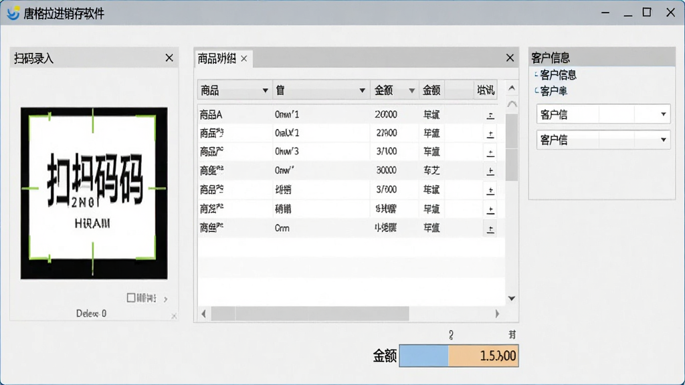This screenshot has height=385, width=685.
Task: Click the Delete 0 label under scanner
Action: click(x=91, y=313)
